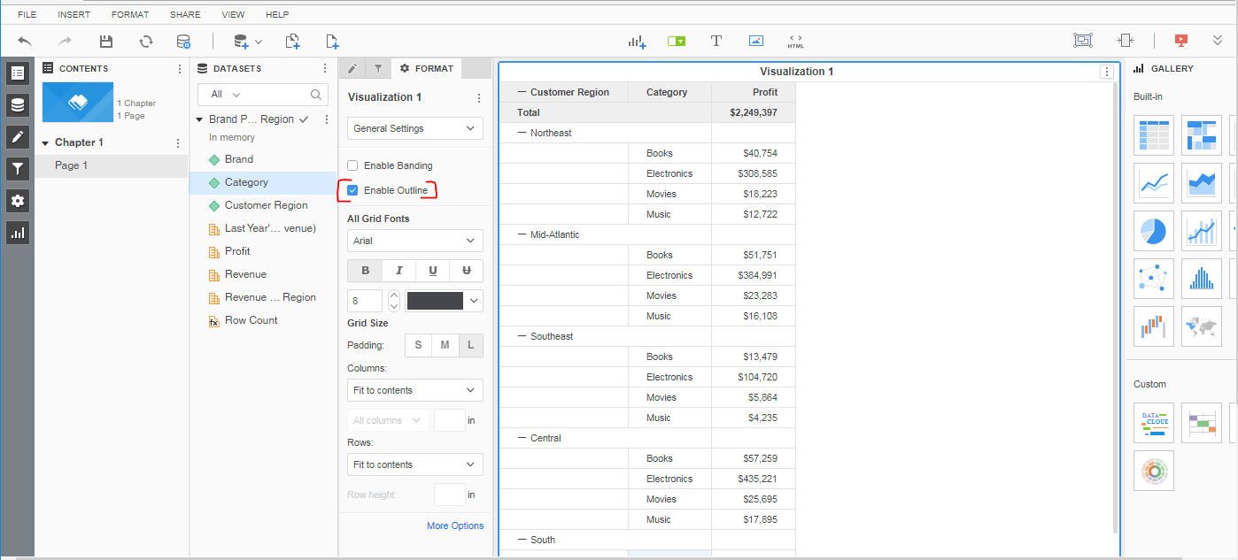This screenshot has height=560, width=1238.
Task: Switch to the FORMAT tab in editor panel
Action: point(426,68)
